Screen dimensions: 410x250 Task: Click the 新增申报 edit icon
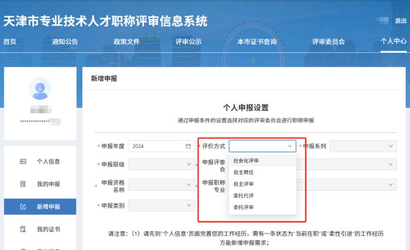[x=22, y=206]
